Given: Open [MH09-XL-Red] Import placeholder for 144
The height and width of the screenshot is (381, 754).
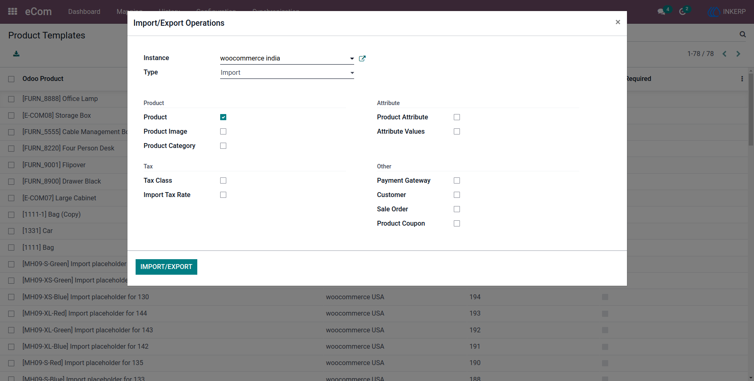Looking at the screenshot, I should click(85, 313).
